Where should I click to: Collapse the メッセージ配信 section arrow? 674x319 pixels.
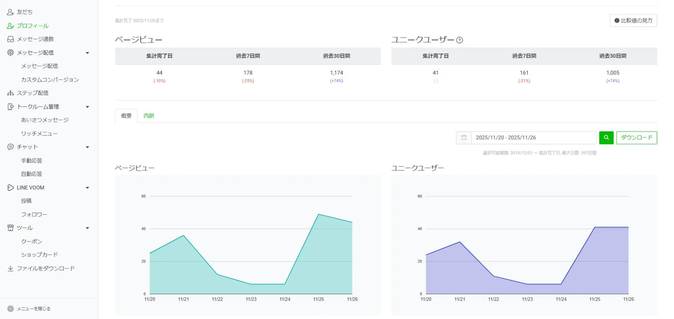pyautogui.click(x=88, y=53)
